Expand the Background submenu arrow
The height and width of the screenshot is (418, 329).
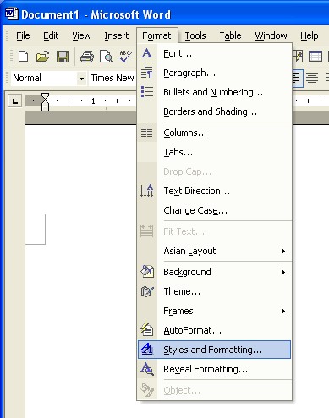pos(283,272)
